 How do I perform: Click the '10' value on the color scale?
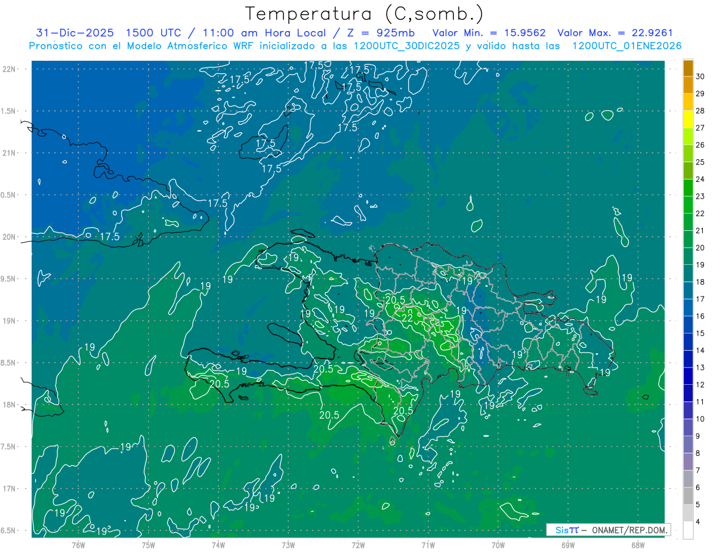[700, 419]
